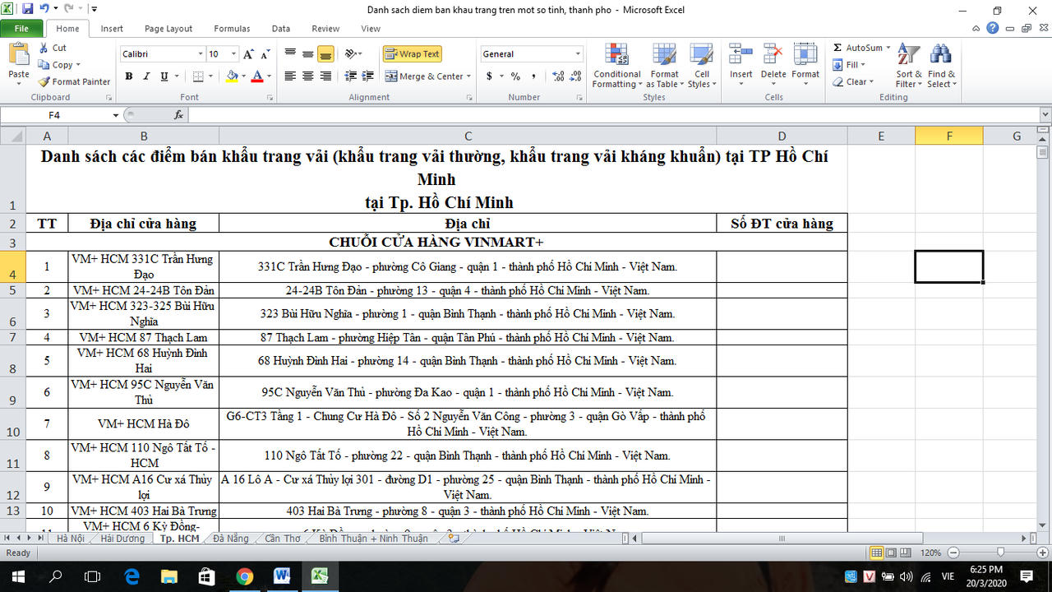Expand the General number format dropdown
This screenshot has width=1052, height=592.
tap(578, 54)
